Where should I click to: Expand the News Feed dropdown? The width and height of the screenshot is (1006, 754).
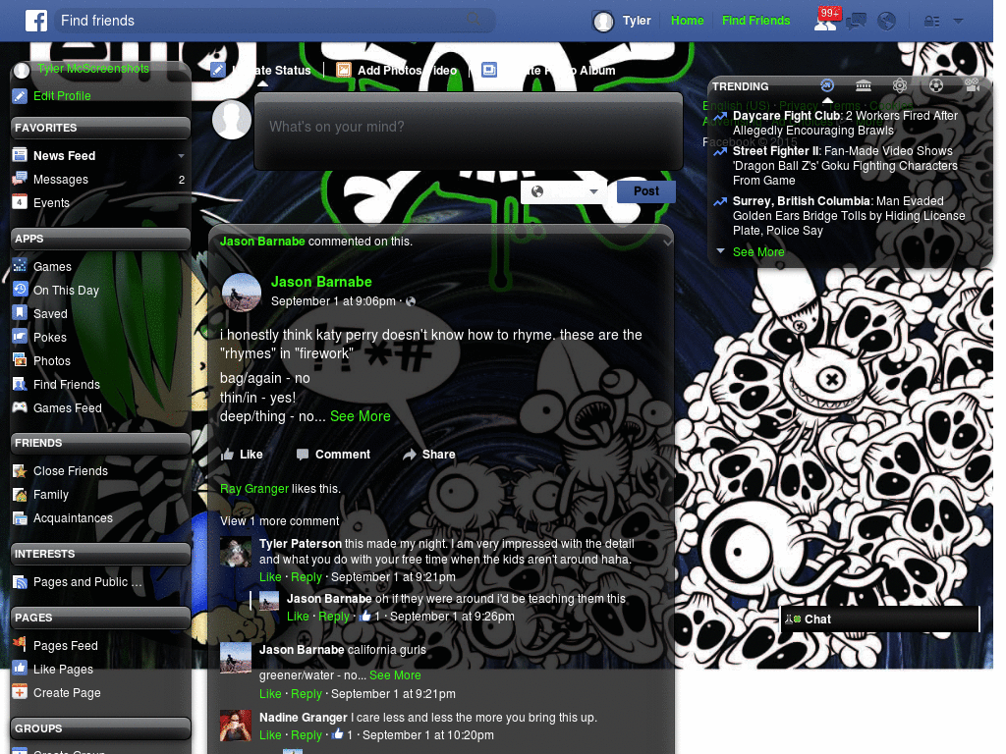click(180, 155)
